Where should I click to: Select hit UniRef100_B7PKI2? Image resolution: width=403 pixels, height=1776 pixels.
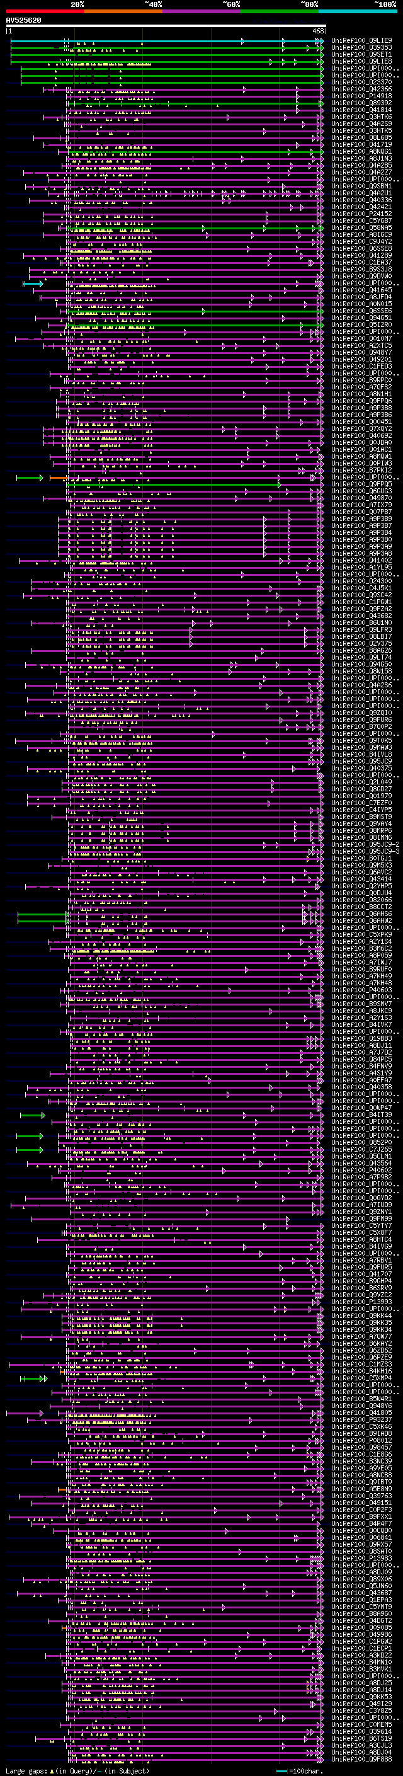[361, 470]
